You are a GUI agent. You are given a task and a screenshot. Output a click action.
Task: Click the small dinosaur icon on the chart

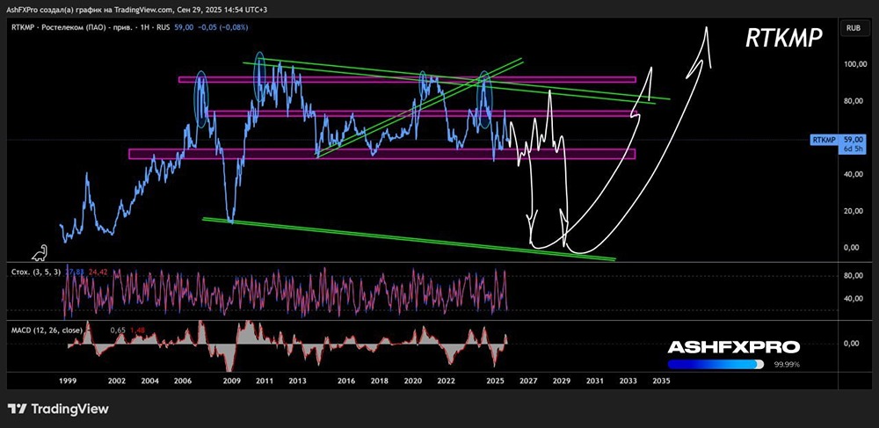click(x=40, y=254)
